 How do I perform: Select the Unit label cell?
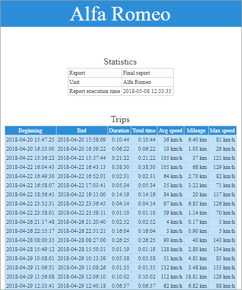point(95,82)
